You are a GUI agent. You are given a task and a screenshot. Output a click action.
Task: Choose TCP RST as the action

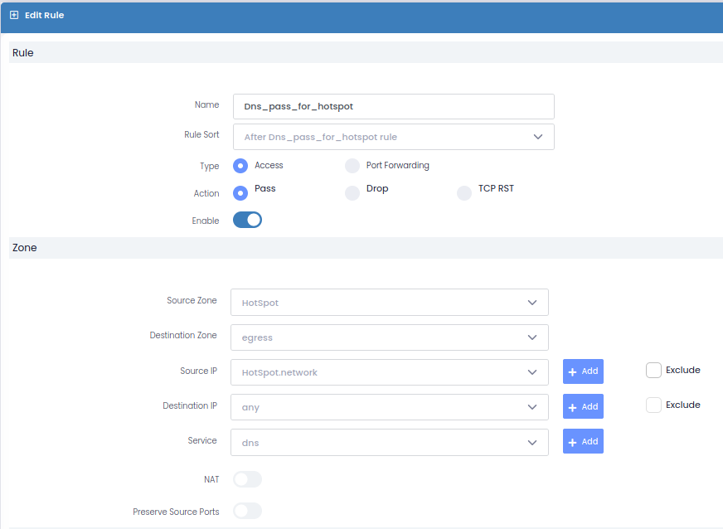pyautogui.click(x=464, y=193)
